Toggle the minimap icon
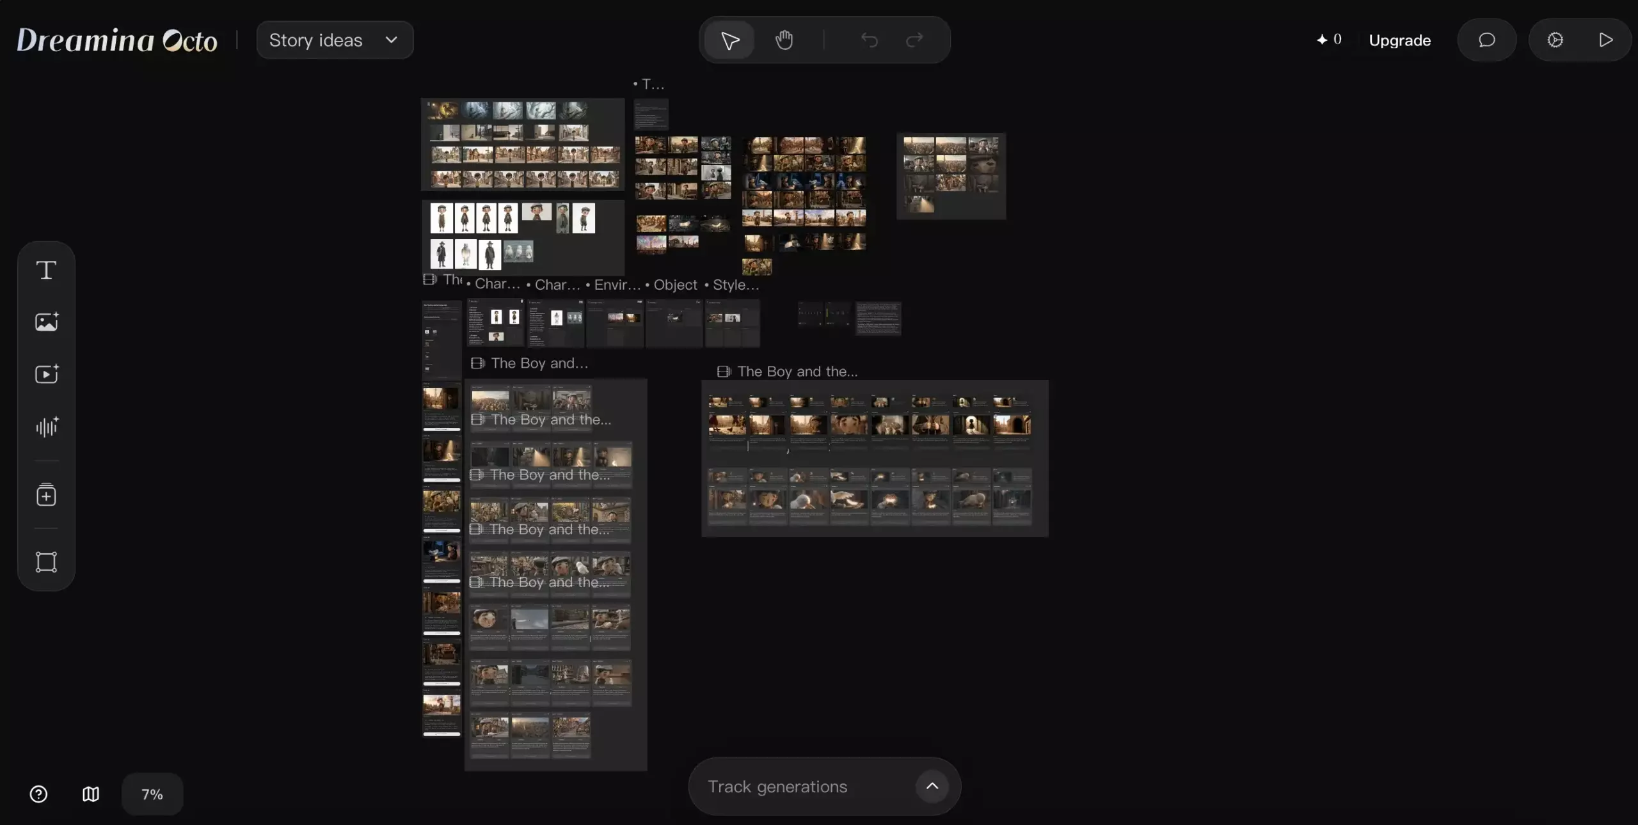Viewport: 1638px width, 825px height. pyautogui.click(x=91, y=794)
